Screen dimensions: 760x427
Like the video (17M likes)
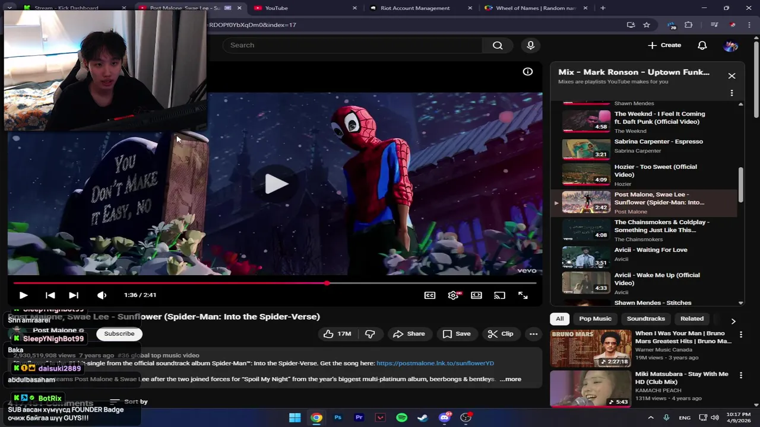pos(337,334)
